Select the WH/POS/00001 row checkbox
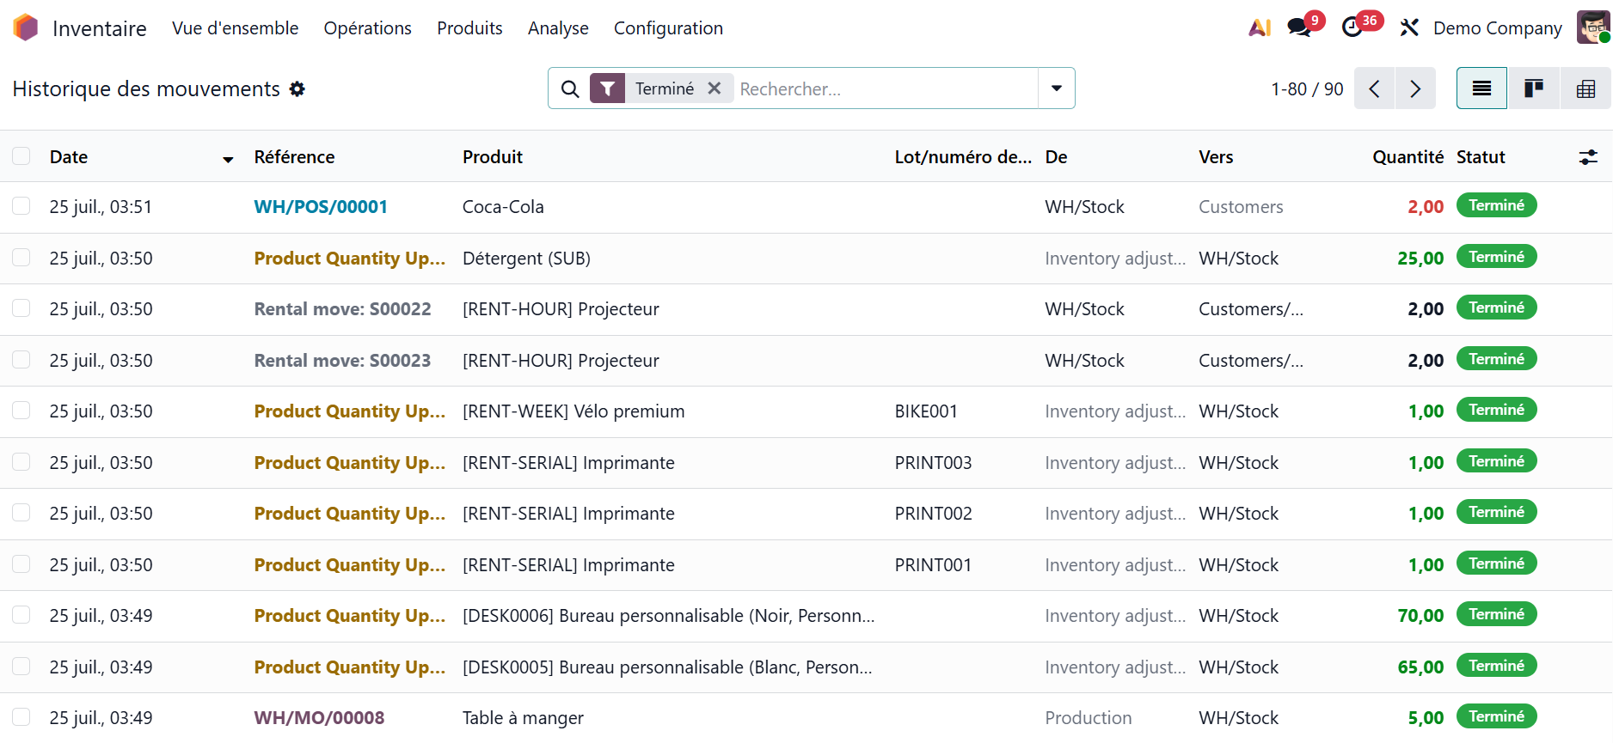The height and width of the screenshot is (743, 1613). [x=21, y=206]
